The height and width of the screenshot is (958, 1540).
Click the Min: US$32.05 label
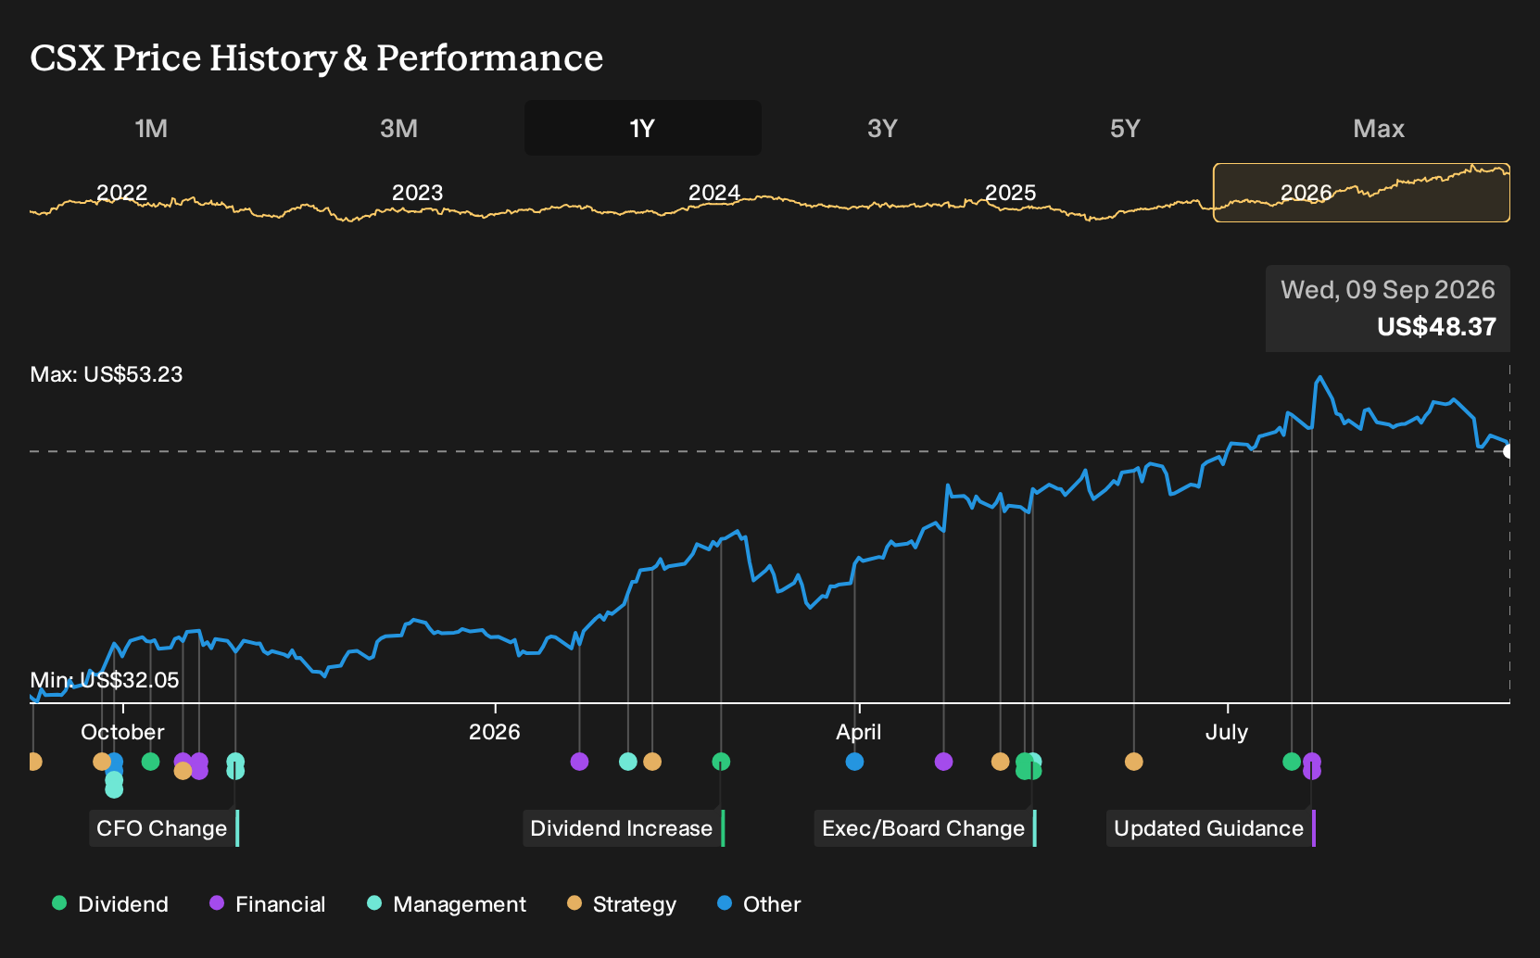pos(105,680)
